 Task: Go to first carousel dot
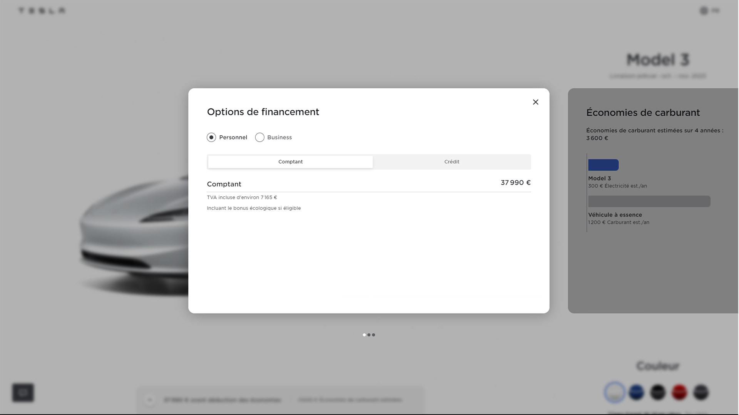[364, 335]
